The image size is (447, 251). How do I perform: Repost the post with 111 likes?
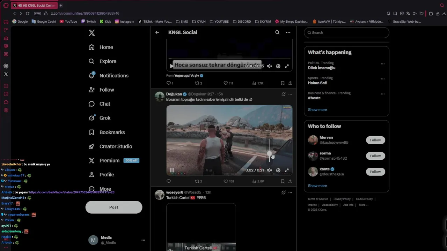pyautogui.click(x=198, y=83)
